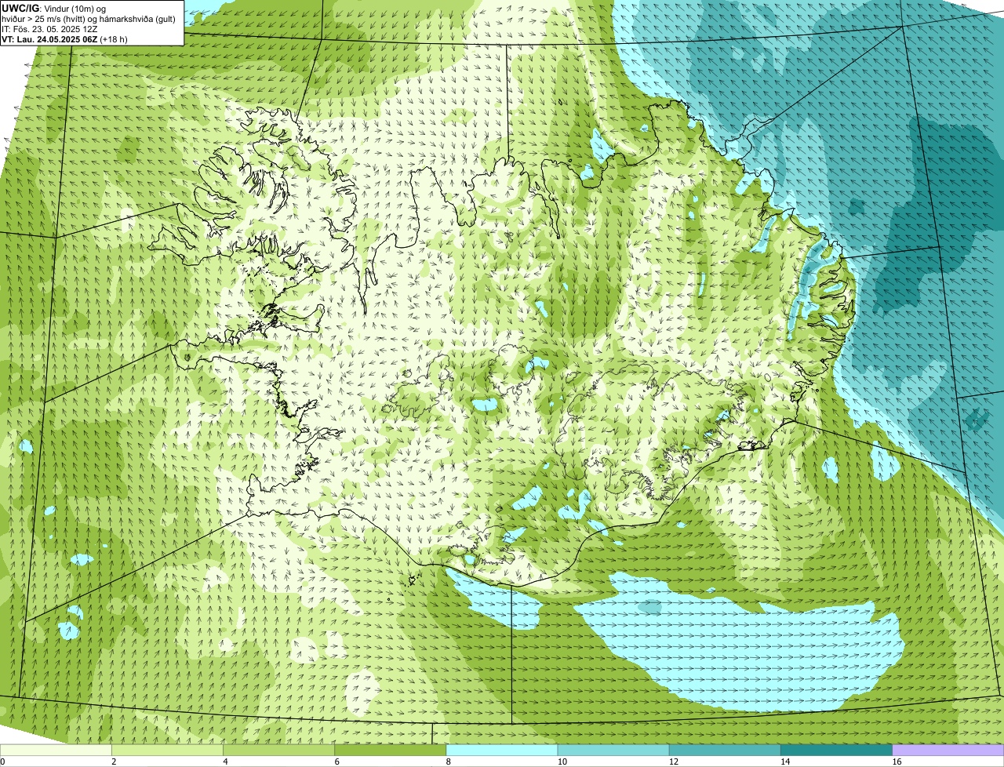Screen dimensions: 1004x767
Task: Click the legend scale label 16
Action: click(897, 762)
